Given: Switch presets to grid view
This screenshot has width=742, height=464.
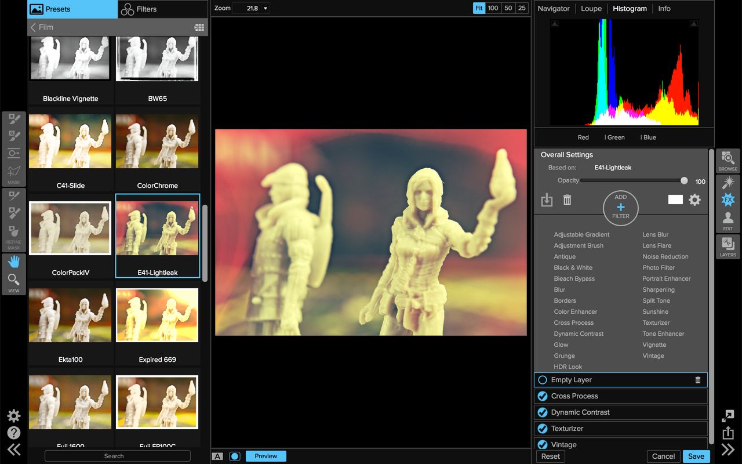Looking at the screenshot, I should point(199,27).
